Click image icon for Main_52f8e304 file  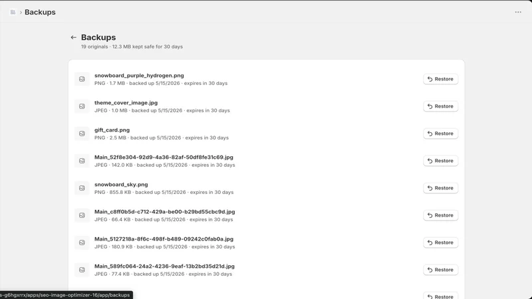82,161
